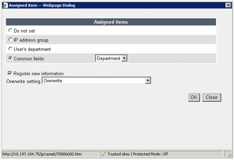Uncheck the "Register new information" checkbox
The image size is (234, 160).
10,74
